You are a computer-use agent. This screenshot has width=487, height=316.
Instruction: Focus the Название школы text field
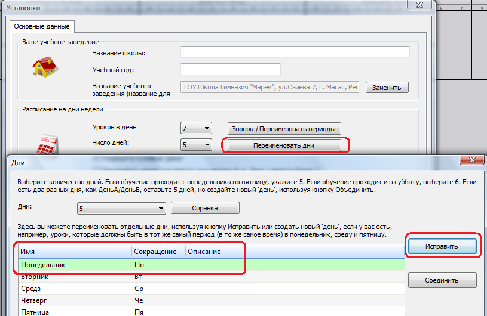[295, 52]
